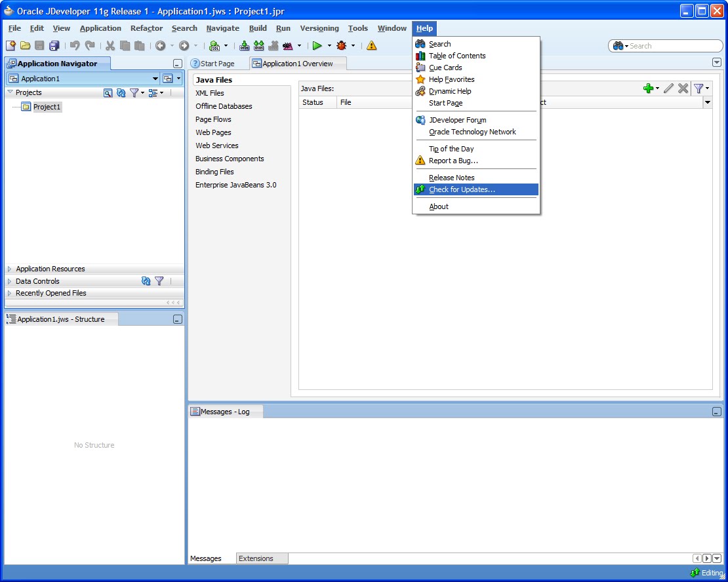Expand the Recently Opened Files section

[x=9, y=293]
